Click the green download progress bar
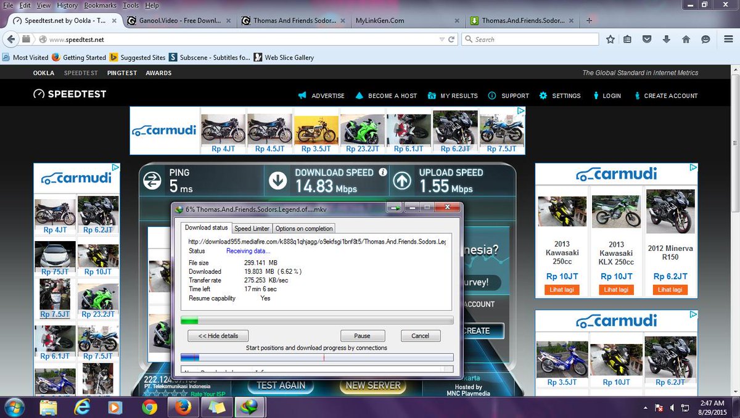This screenshot has height=418, width=740. click(316, 321)
